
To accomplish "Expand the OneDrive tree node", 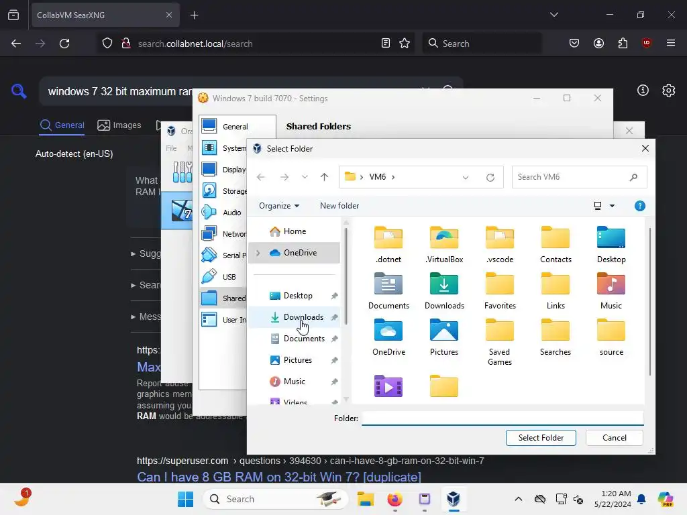I will 258,253.
